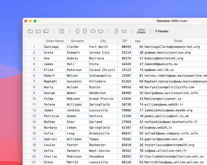Click the save-with-arrow tray icon

38,31
